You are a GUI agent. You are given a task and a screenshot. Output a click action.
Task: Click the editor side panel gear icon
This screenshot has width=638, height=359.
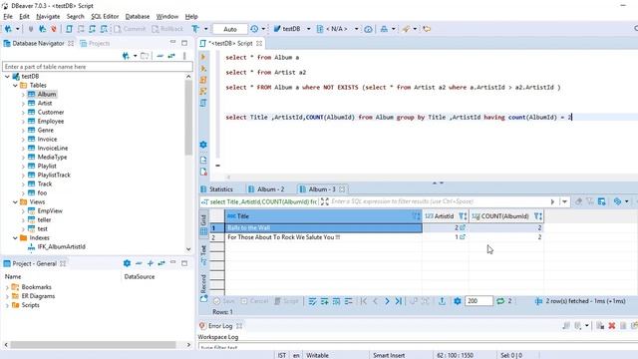point(203,145)
